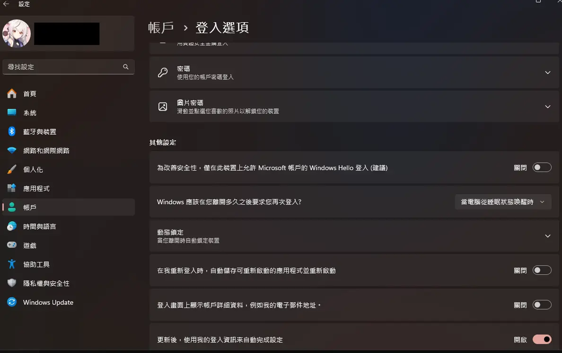Click the Windows Update sync icon
562x353 pixels.
(12, 302)
